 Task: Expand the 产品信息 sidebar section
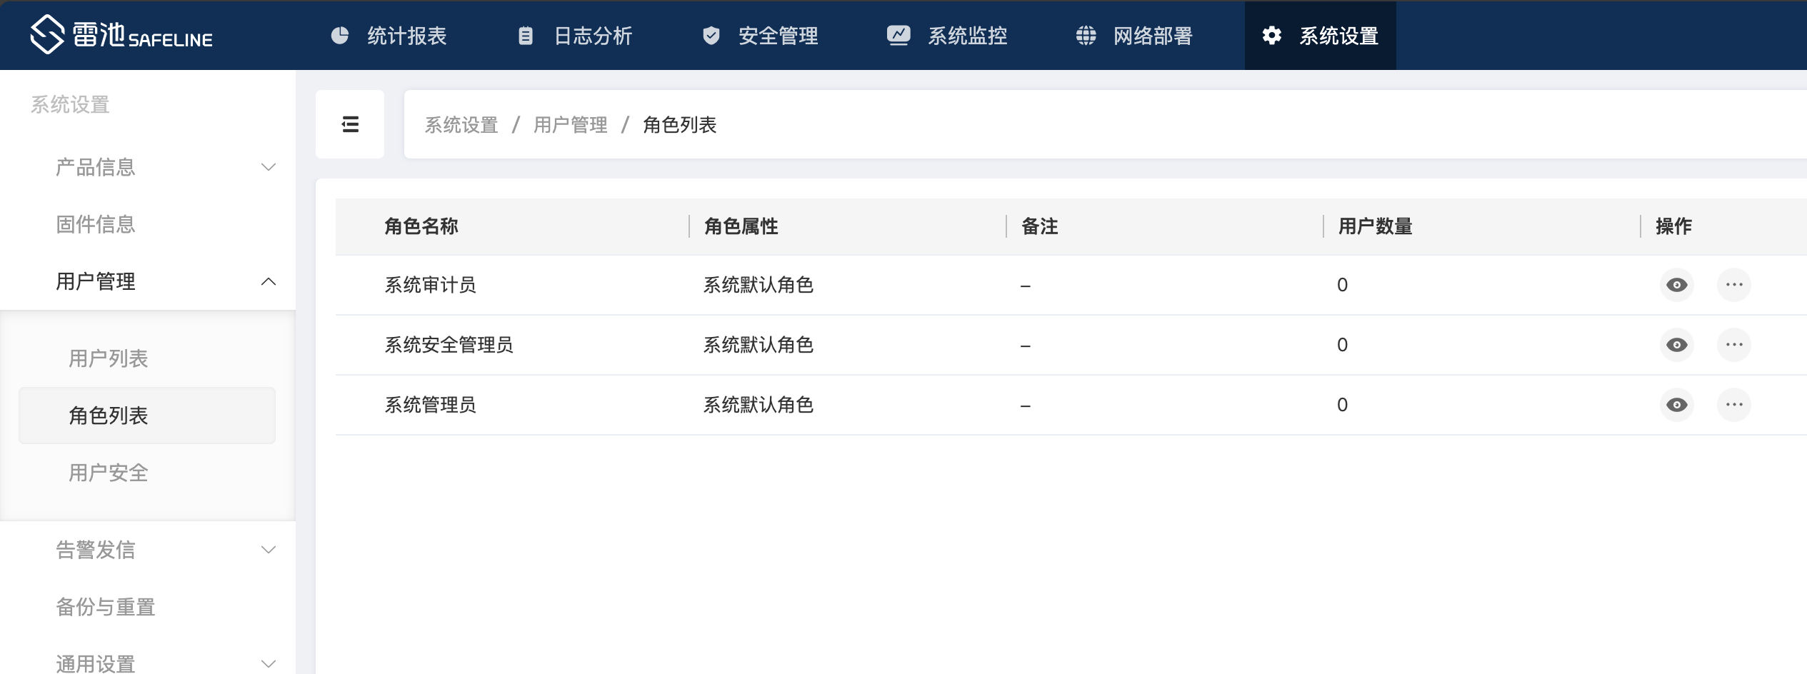point(166,167)
